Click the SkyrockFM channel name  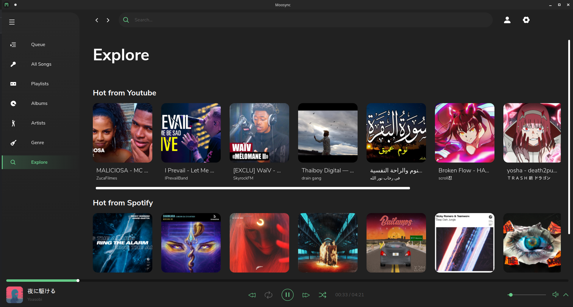[243, 178]
